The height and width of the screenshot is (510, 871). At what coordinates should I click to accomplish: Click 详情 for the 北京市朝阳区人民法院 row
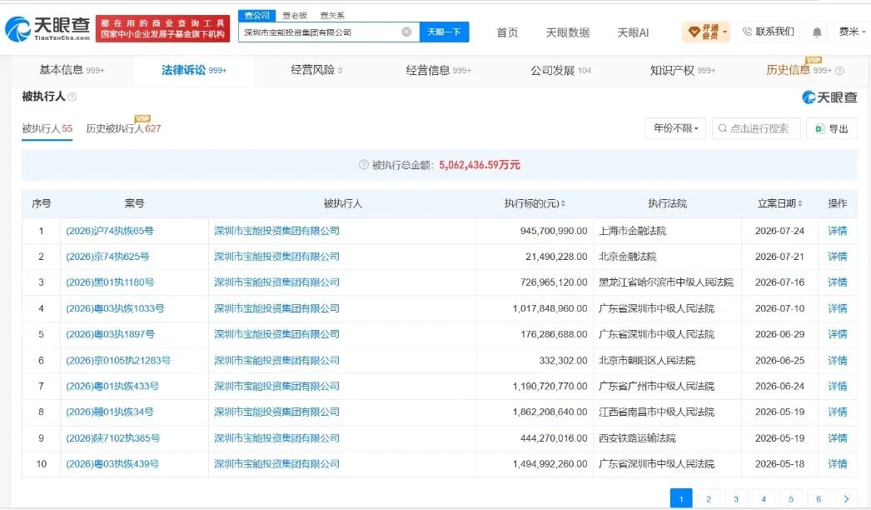point(837,360)
